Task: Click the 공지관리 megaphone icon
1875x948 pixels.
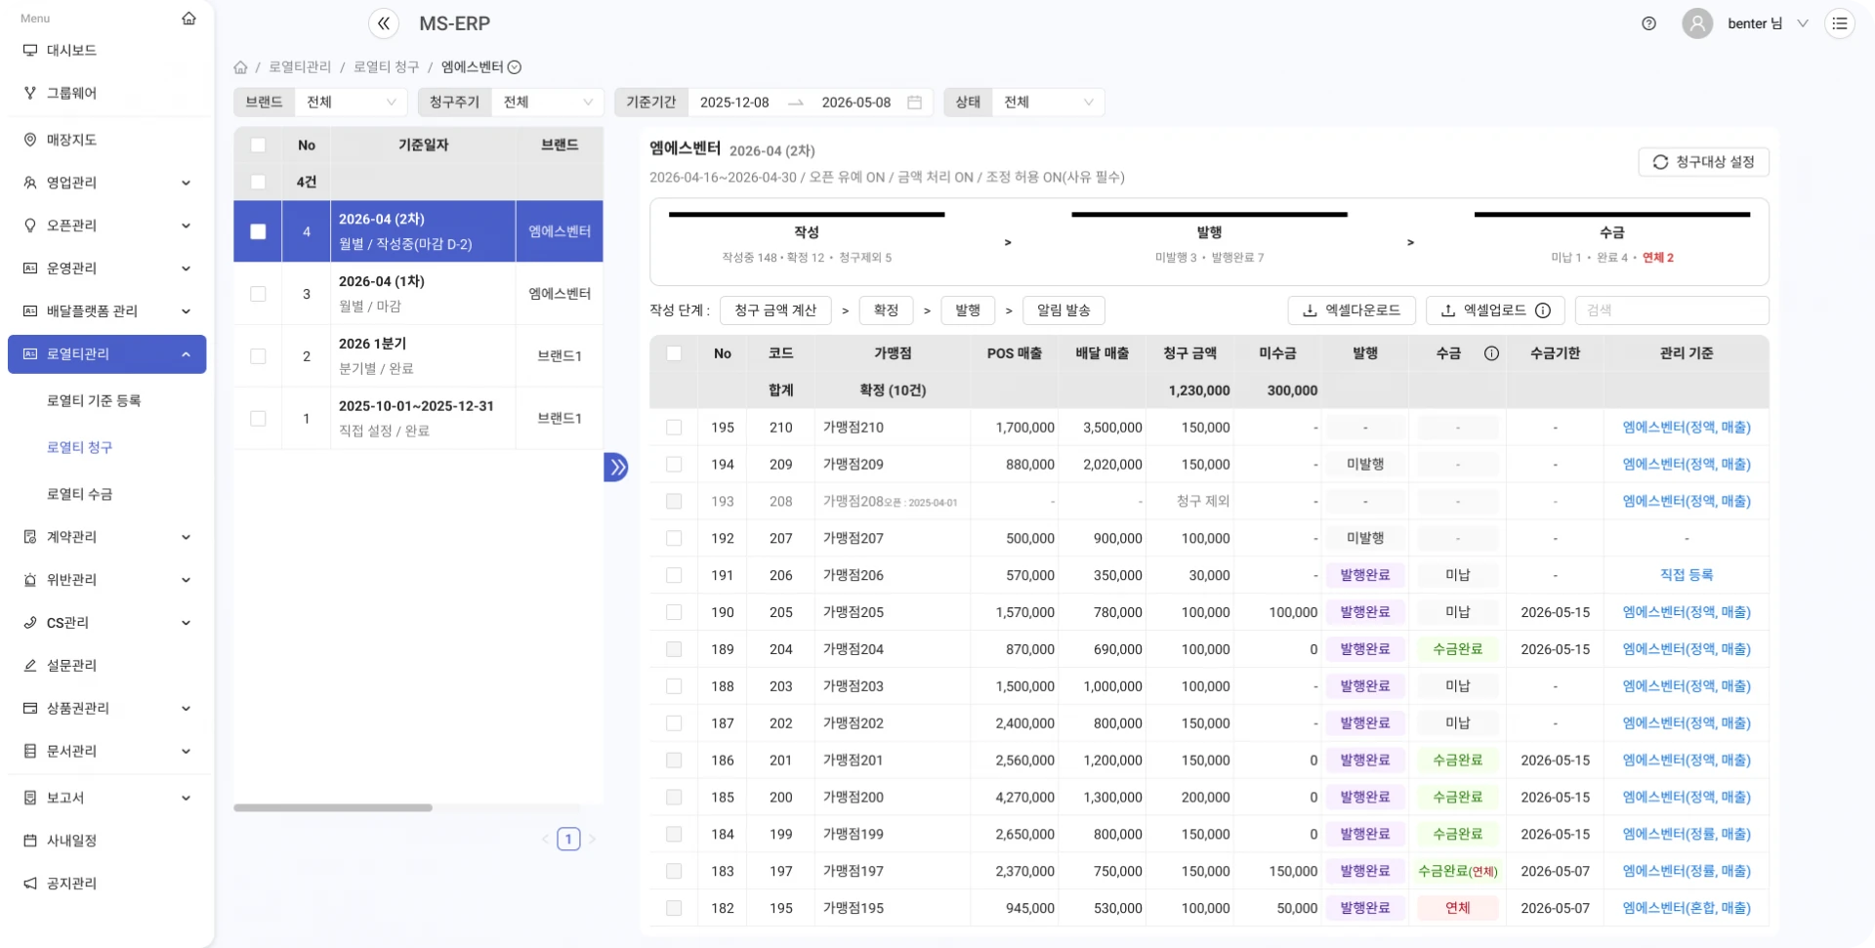Action: (30, 884)
